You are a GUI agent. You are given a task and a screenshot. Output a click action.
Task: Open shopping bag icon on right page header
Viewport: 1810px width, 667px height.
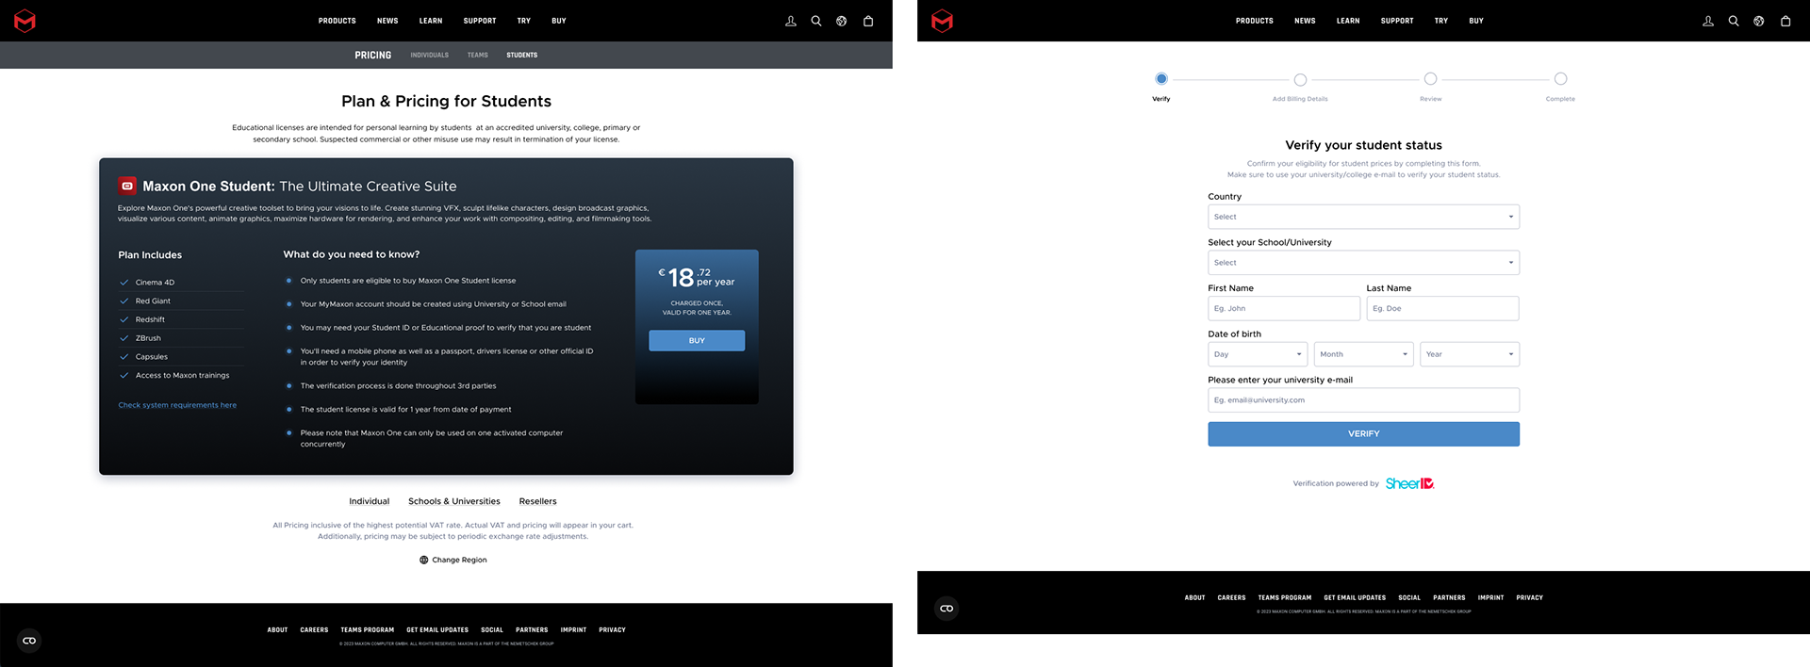tap(1785, 21)
